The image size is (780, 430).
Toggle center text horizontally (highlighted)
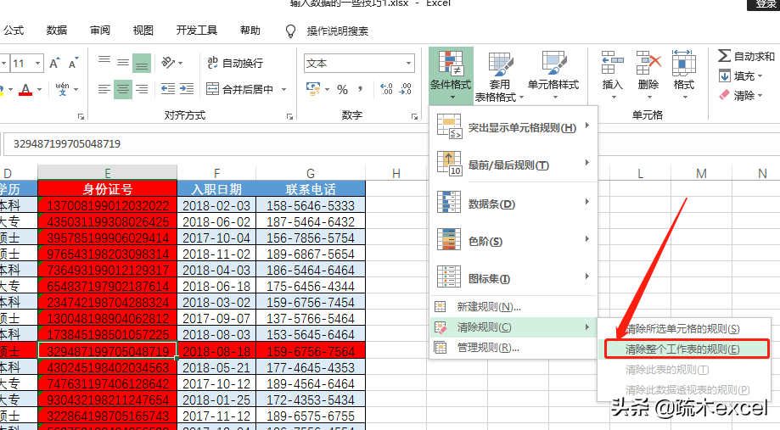tap(123, 90)
